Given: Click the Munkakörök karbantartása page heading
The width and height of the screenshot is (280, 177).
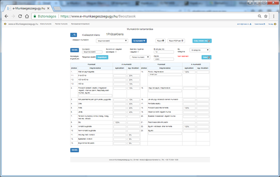Looking at the screenshot, I should pos(140,29).
